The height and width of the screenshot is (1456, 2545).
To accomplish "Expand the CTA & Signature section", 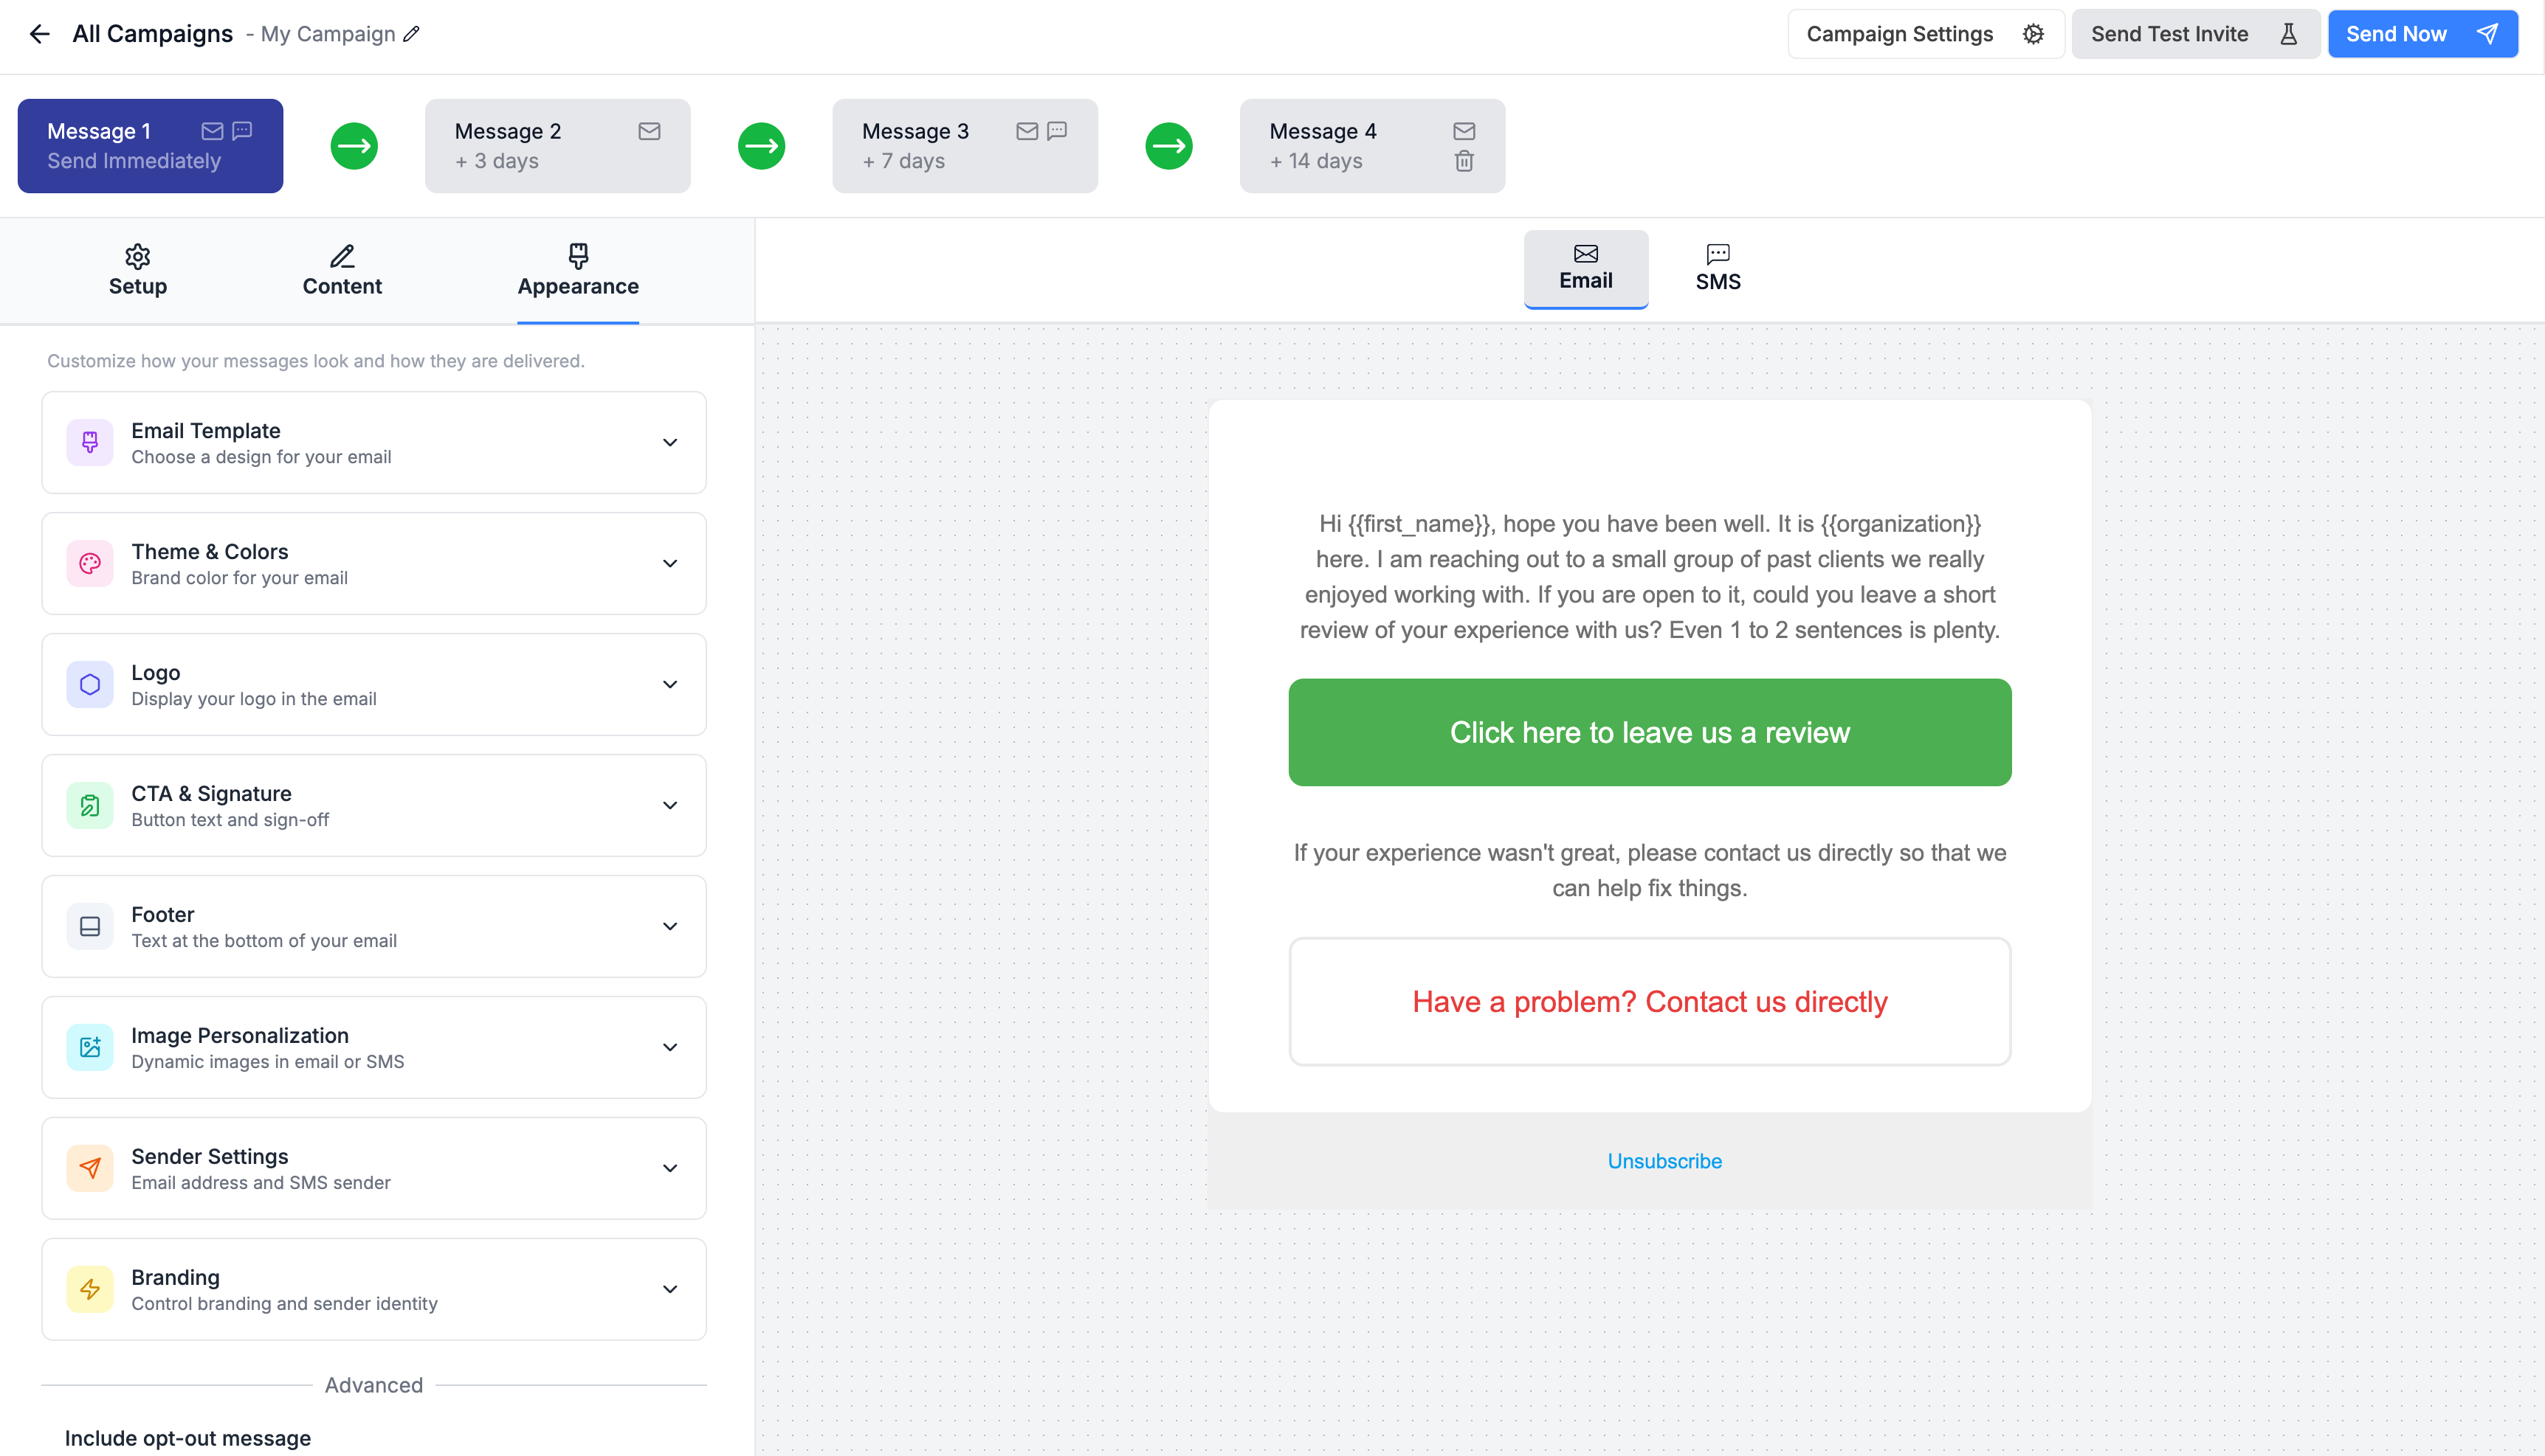I will coord(670,805).
